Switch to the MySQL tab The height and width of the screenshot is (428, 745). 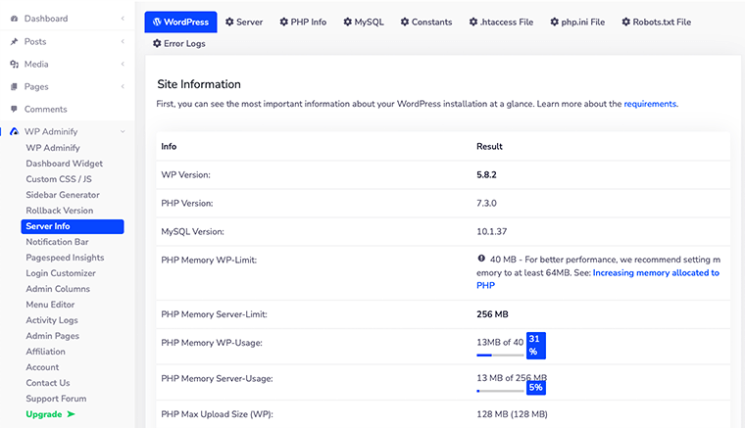[x=364, y=22]
